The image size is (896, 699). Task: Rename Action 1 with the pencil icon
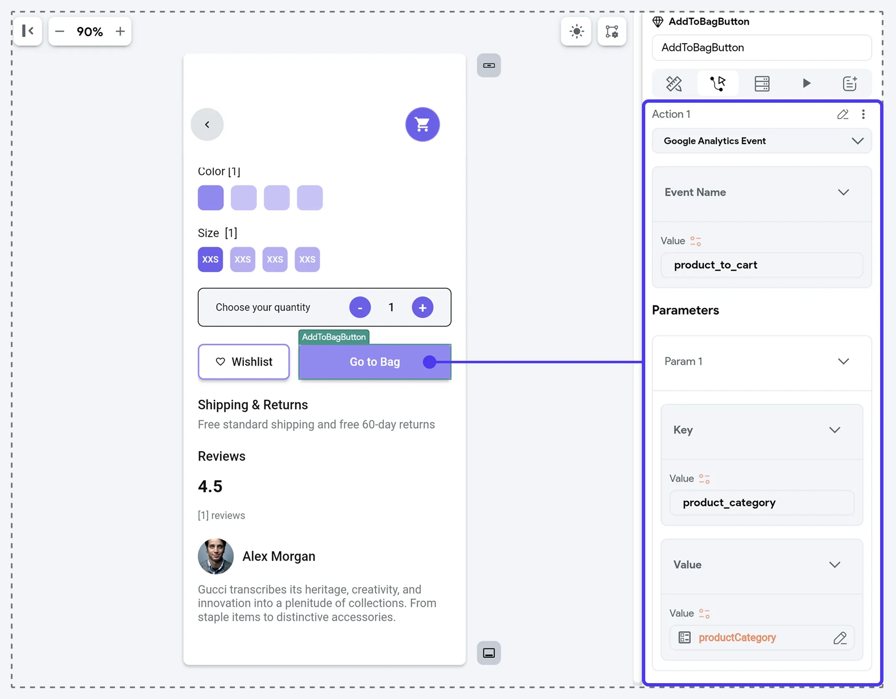[843, 114]
